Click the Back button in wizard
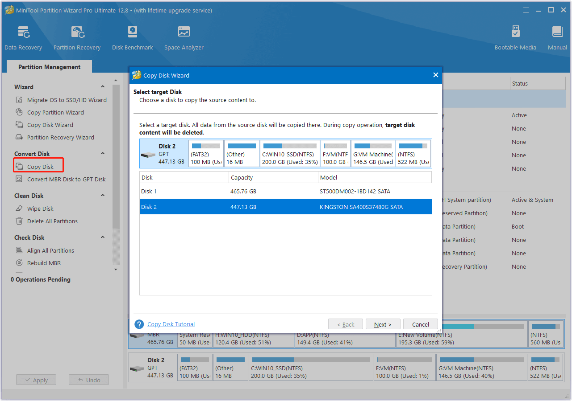The image size is (572, 401). pyautogui.click(x=346, y=324)
